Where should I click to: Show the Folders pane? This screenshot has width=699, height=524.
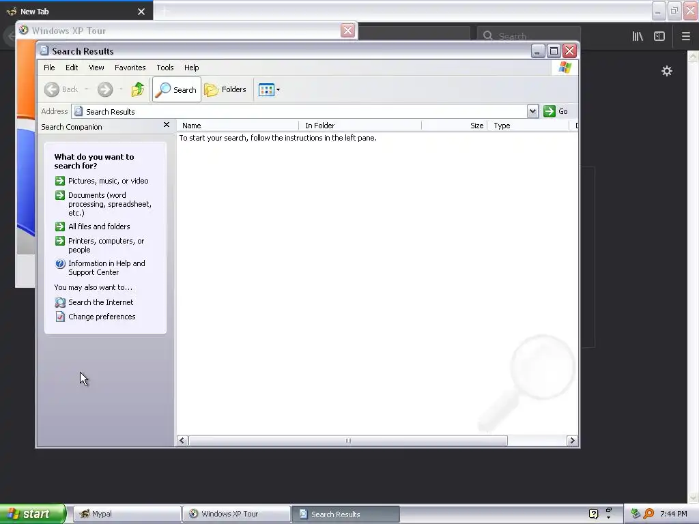coord(225,89)
